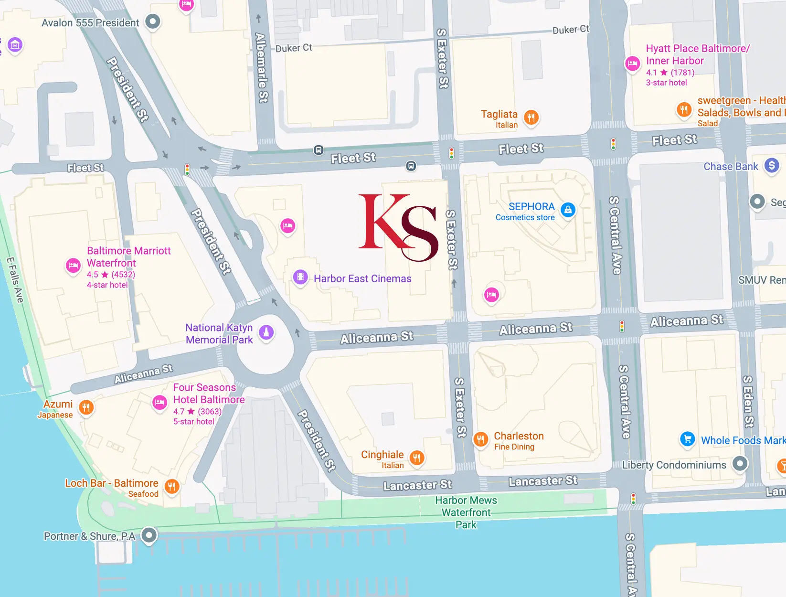This screenshot has width=786, height=597.
Task: Click the Tagliata restaurant pin
Action: tap(531, 117)
